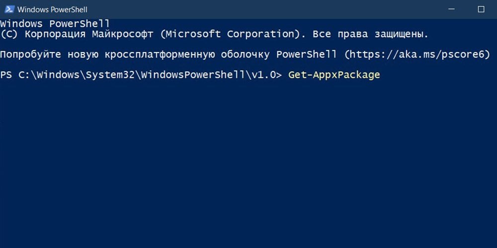Click the word Попробуйте in console

pos(30,55)
